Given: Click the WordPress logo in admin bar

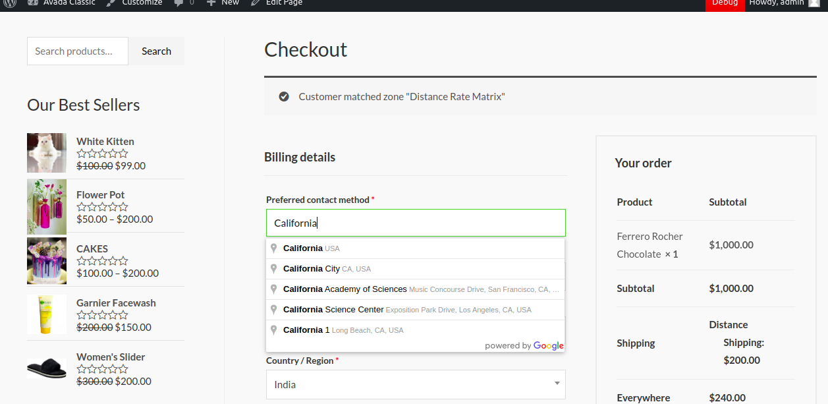Looking at the screenshot, I should (9, 3).
